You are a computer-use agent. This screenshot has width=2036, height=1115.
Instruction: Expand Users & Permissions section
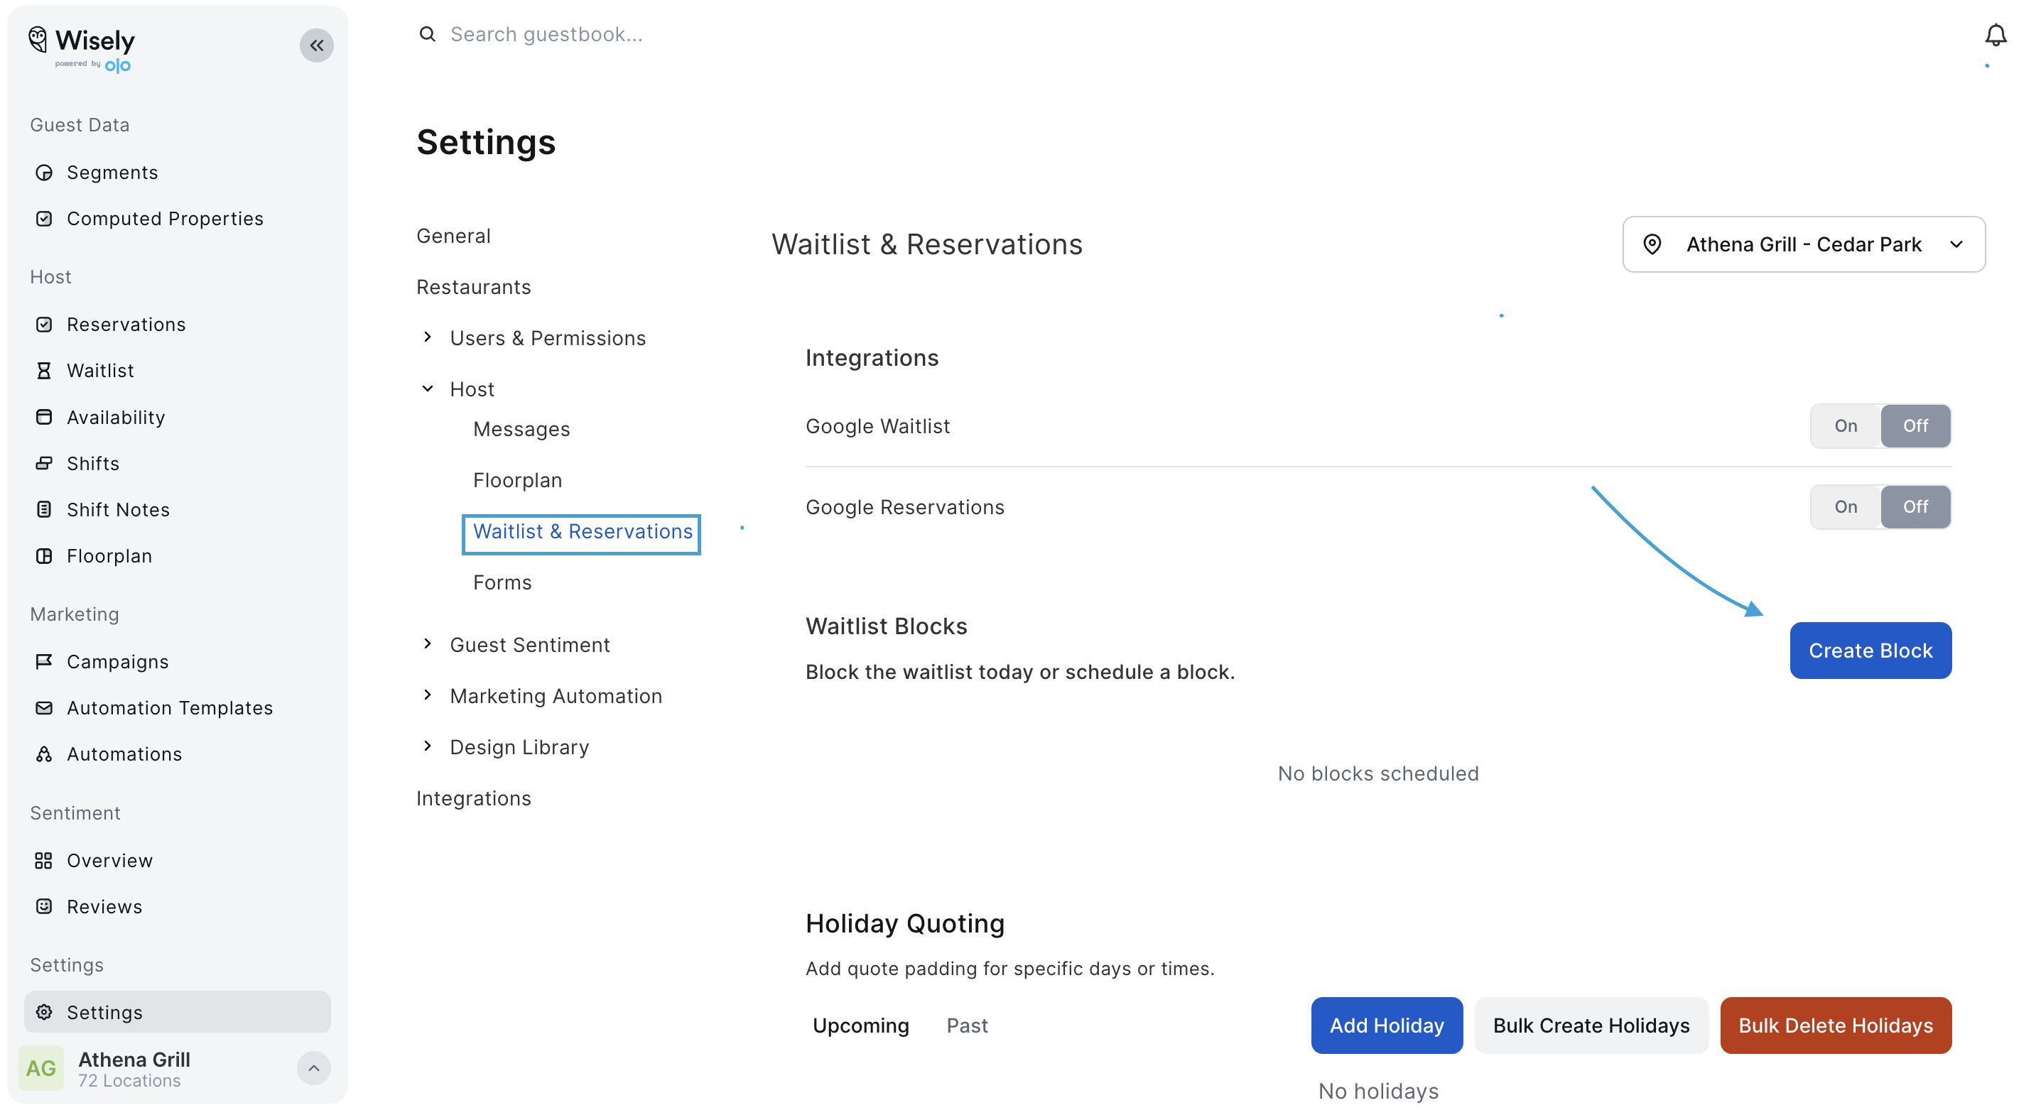tap(428, 337)
